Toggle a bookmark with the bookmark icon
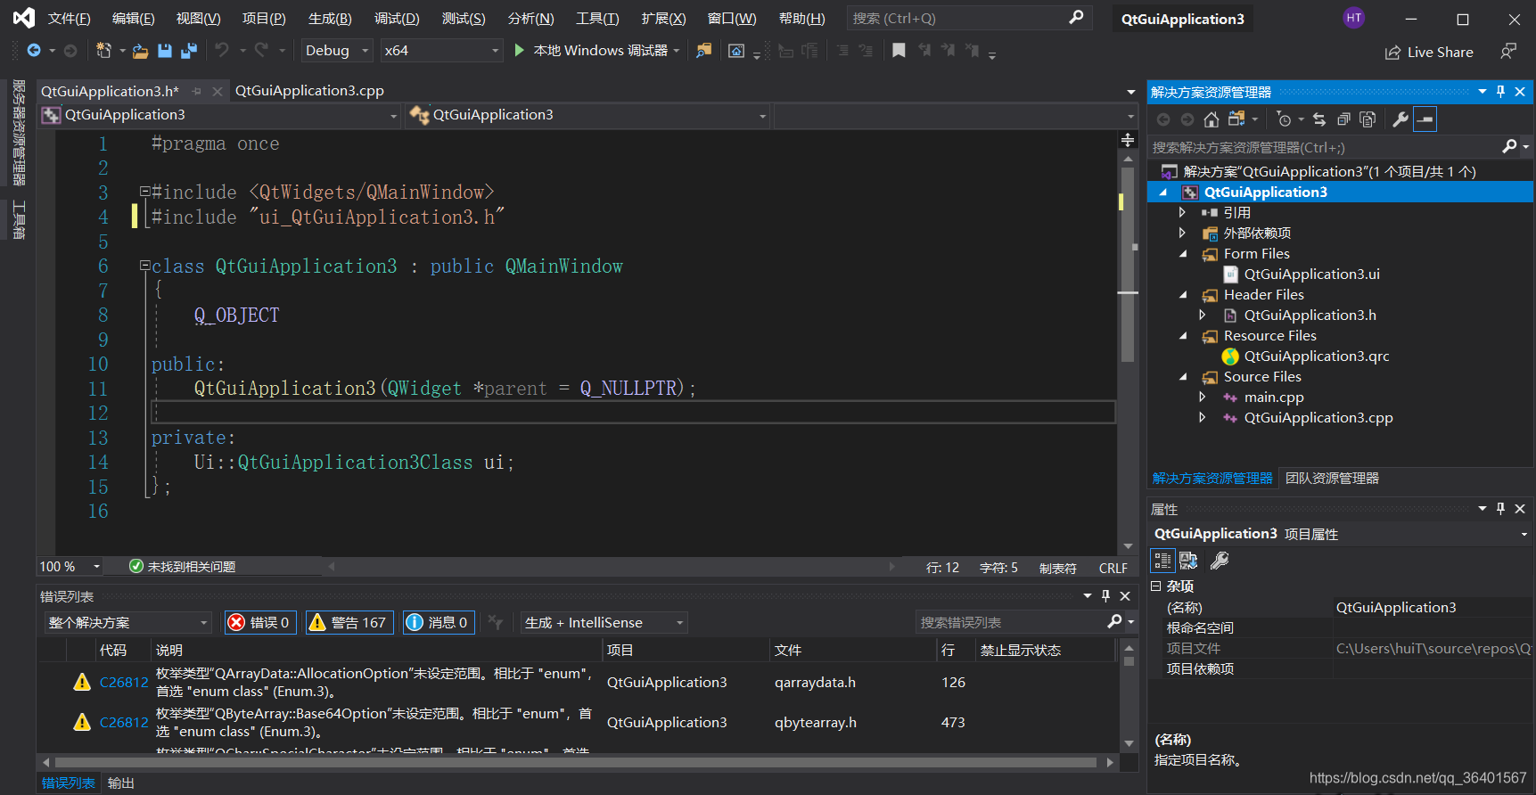 click(899, 51)
